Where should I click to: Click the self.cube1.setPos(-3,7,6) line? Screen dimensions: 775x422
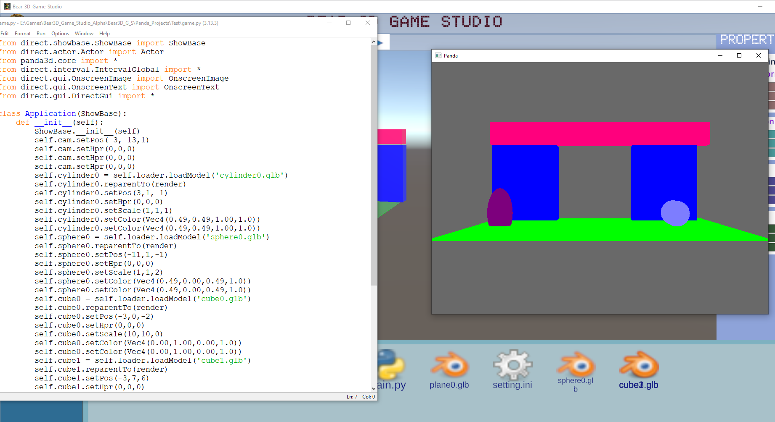pyautogui.click(x=92, y=378)
